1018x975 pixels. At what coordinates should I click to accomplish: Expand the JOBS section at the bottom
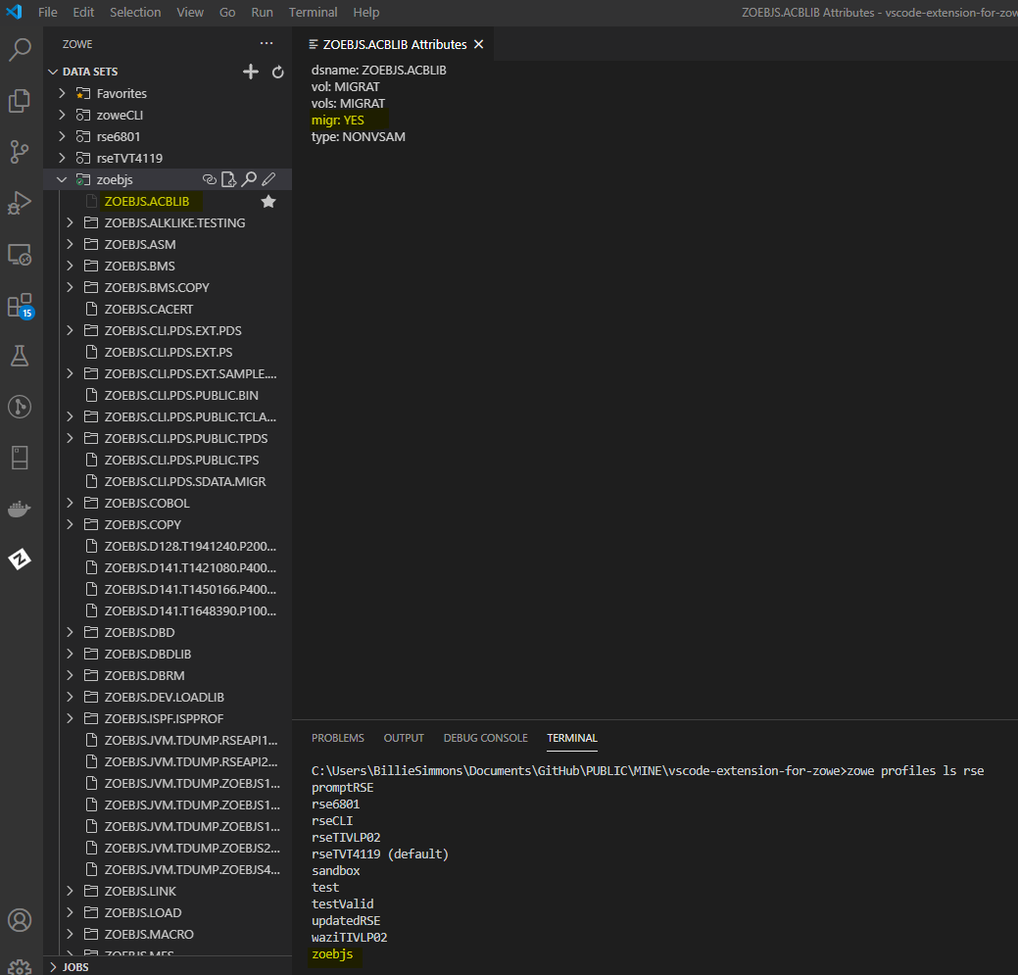click(75, 966)
